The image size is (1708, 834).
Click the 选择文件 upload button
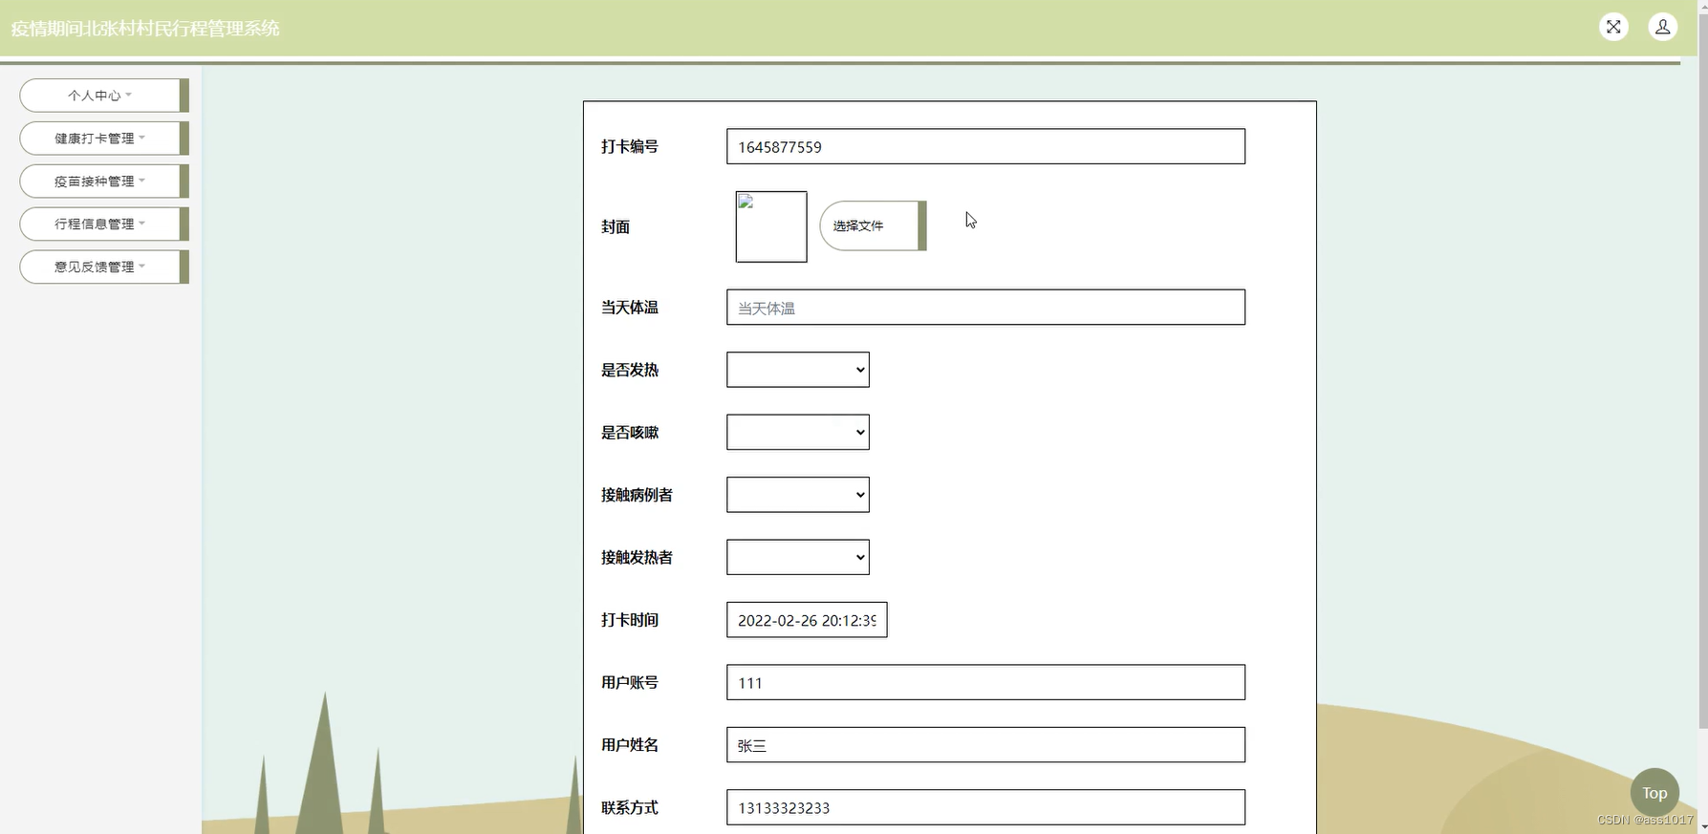point(873,225)
